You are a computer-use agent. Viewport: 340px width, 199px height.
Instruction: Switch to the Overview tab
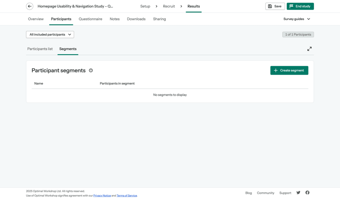36,19
